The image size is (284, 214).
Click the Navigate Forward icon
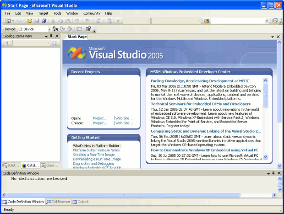pyautogui.click(x=109, y=21)
